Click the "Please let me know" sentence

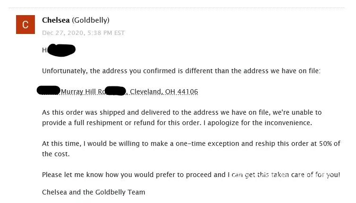coord(191,175)
